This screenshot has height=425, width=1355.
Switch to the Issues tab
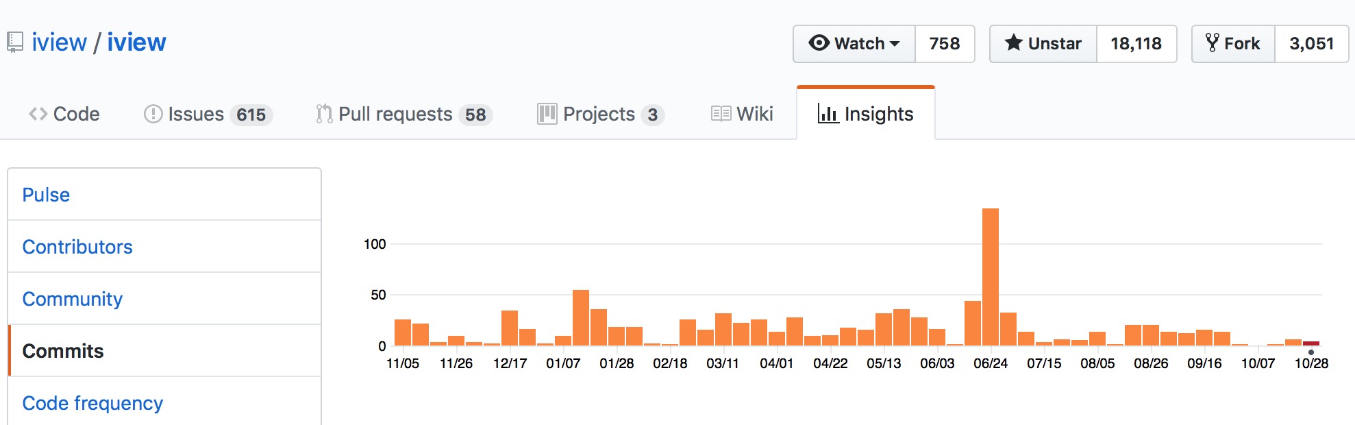point(208,114)
